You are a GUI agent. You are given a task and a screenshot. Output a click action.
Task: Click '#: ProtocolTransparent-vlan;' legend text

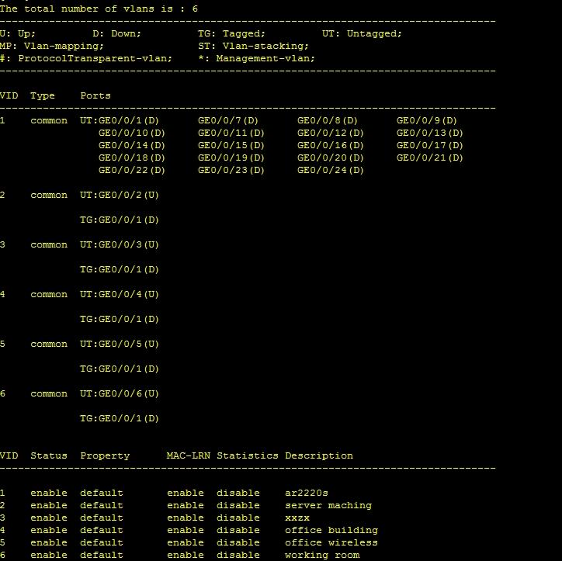click(86, 58)
